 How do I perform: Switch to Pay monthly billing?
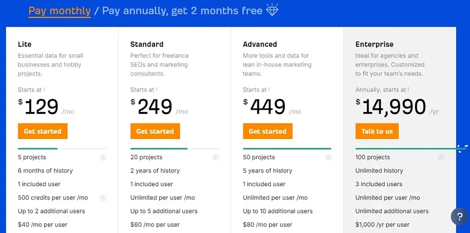[x=60, y=11]
